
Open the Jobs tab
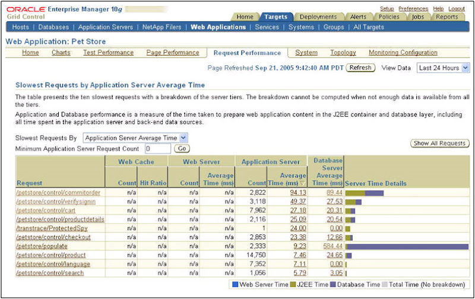pos(418,17)
